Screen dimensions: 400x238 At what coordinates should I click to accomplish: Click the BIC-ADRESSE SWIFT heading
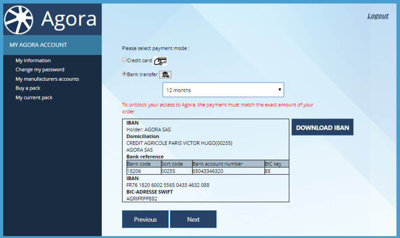coord(150,192)
